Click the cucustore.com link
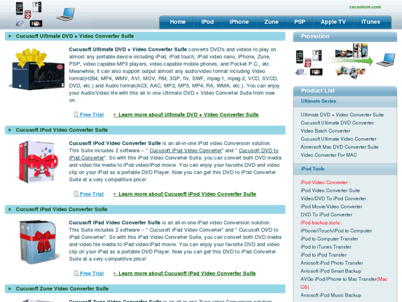Screen dimensions: 402x302 (x=365, y=7)
